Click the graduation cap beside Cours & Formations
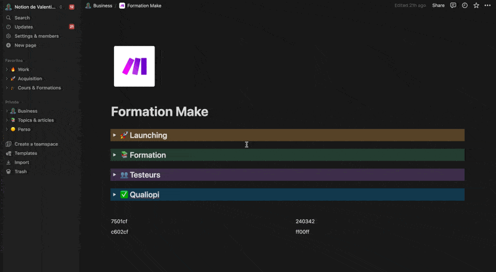Screen dimensions: 496x272 pyautogui.click(x=13, y=88)
